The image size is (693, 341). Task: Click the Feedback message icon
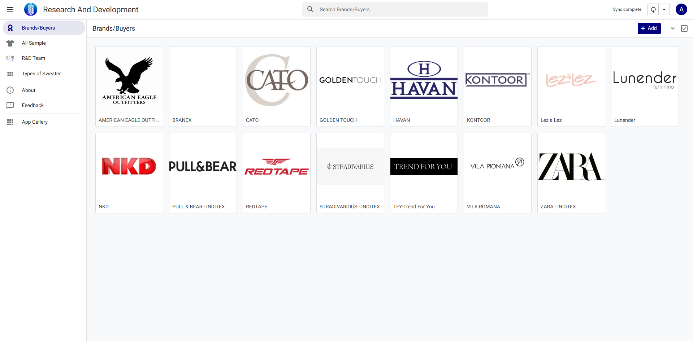point(10,105)
